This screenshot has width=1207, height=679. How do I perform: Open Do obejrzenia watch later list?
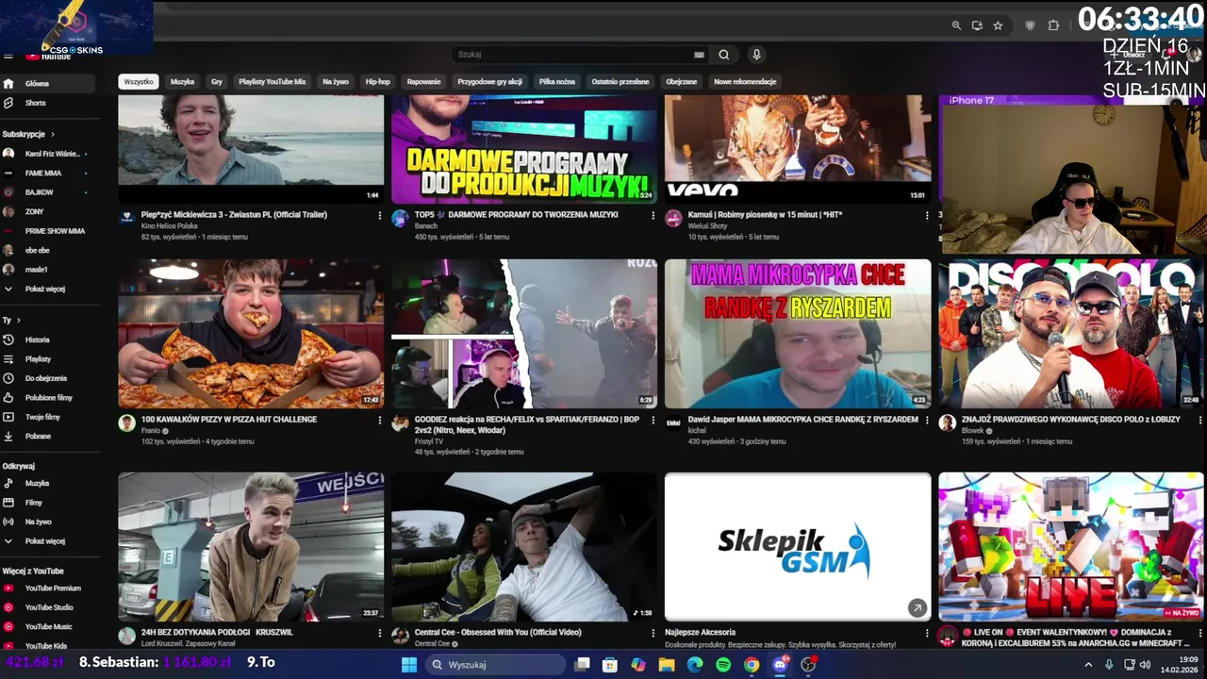[x=47, y=378]
